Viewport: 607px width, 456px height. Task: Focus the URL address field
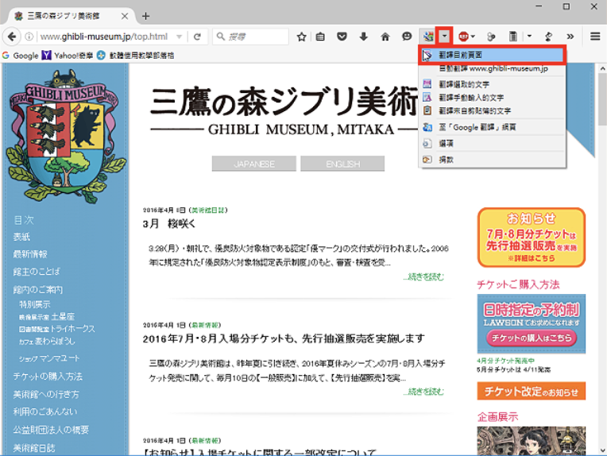tap(104, 37)
